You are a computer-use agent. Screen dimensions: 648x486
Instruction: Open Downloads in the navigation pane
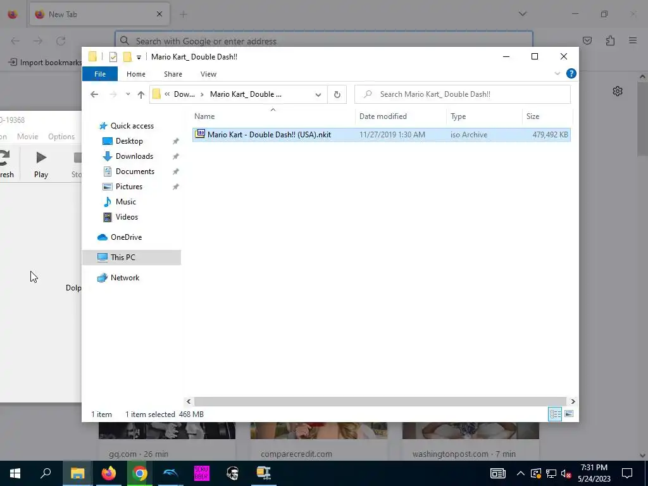(134, 156)
